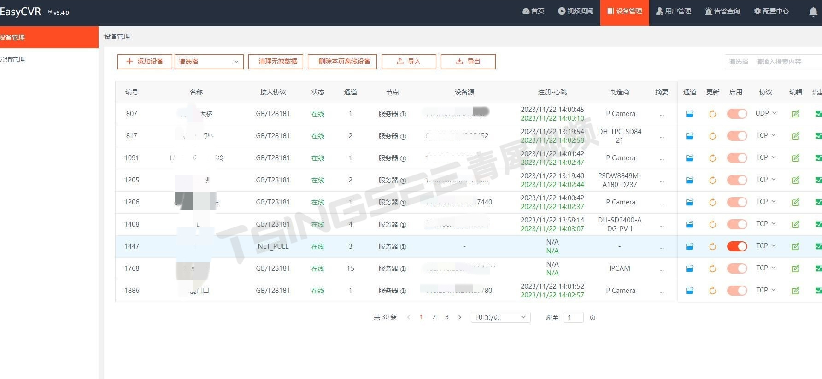
Task: Toggle enable switch for device 1091
Action: (737, 158)
